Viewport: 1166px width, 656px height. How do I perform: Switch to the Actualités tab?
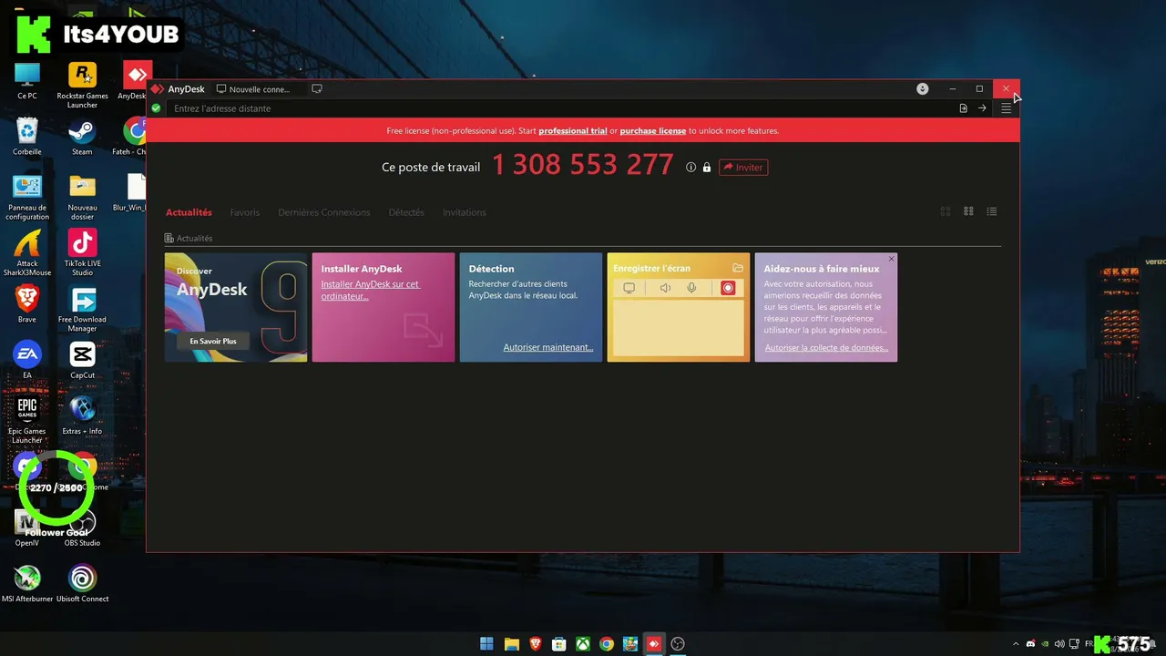(189, 212)
